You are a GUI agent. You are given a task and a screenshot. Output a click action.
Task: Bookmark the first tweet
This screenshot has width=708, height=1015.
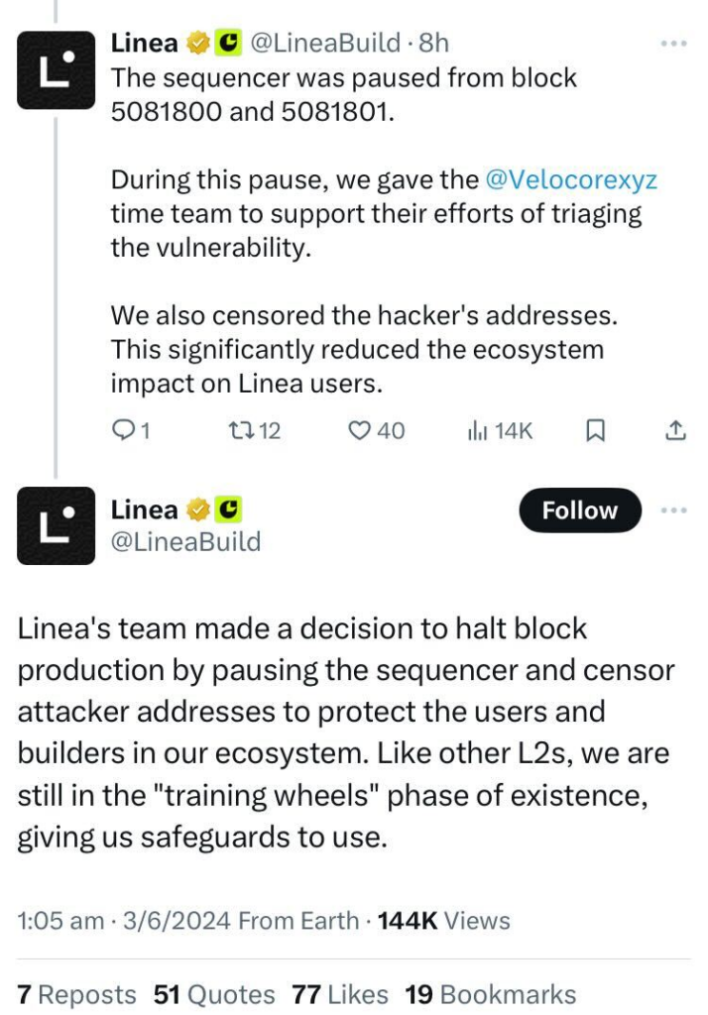595,430
